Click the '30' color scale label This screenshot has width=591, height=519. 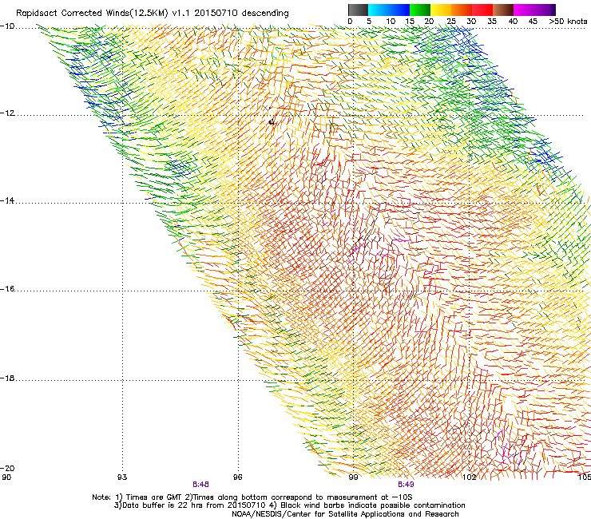[x=471, y=22]
